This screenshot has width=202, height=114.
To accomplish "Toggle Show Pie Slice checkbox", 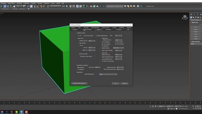I will click(x=116, y=44).
